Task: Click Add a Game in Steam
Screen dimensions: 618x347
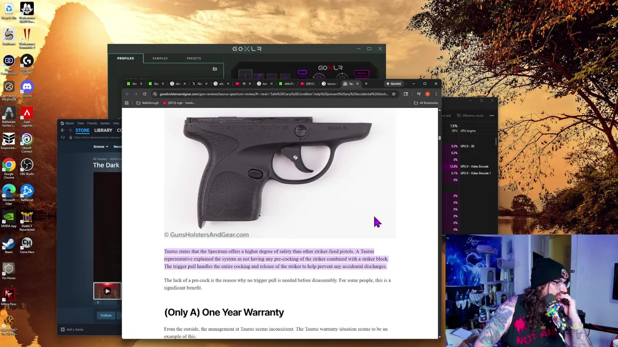Action: (x=72, y=330)
